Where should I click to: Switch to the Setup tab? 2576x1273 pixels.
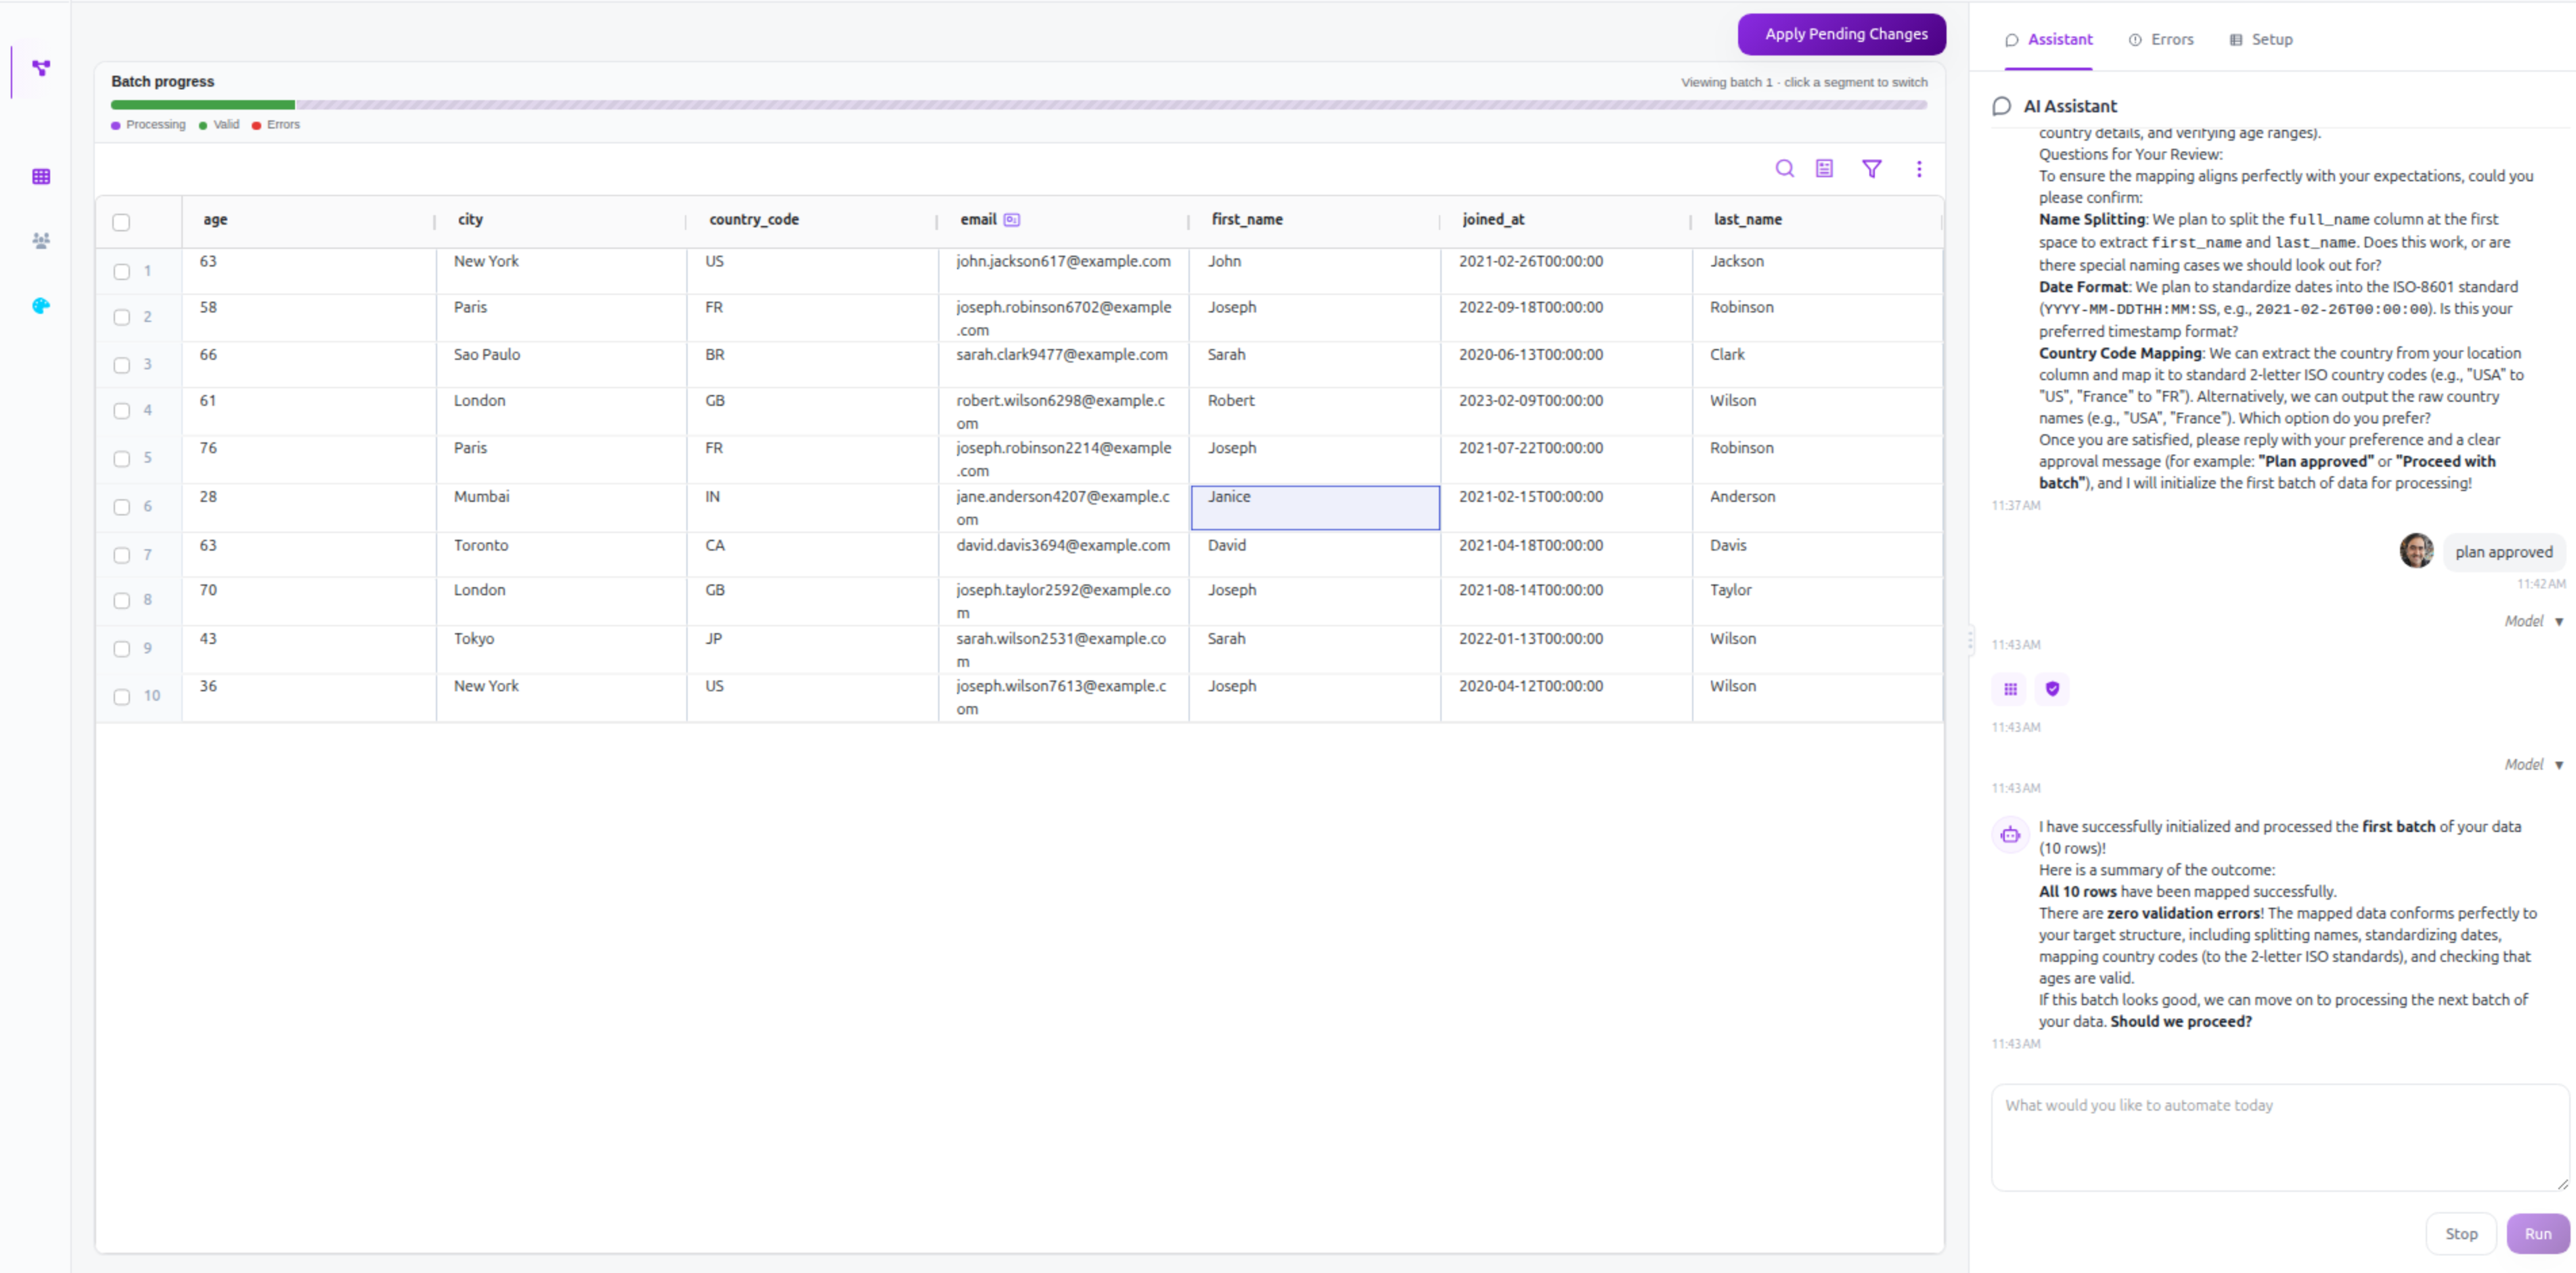click(x=2260, y=40)
